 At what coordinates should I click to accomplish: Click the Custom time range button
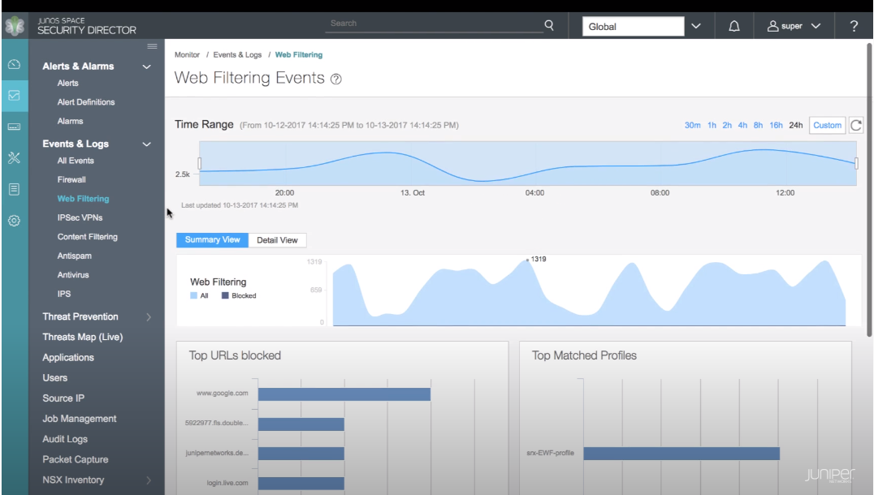tap(827, 125)
